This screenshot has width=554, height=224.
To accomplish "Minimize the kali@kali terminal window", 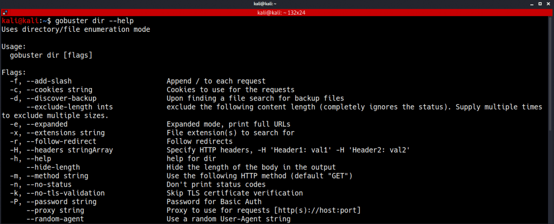I will tap(532, 4).
